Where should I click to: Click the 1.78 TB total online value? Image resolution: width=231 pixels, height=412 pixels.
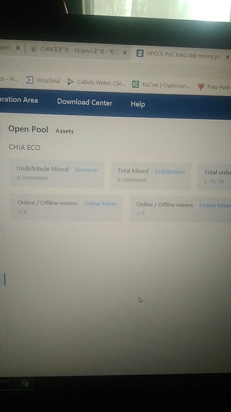coord(214,182)
